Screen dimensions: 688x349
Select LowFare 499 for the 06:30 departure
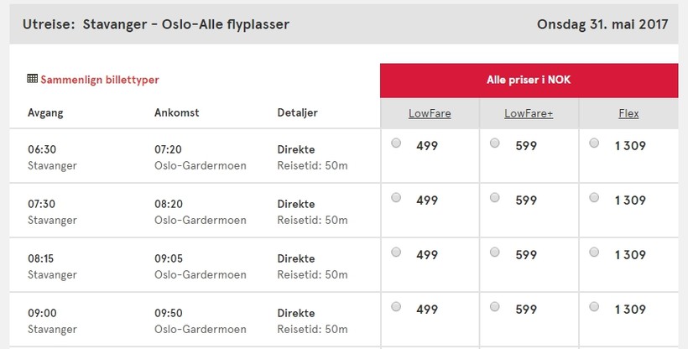point(396,143)
